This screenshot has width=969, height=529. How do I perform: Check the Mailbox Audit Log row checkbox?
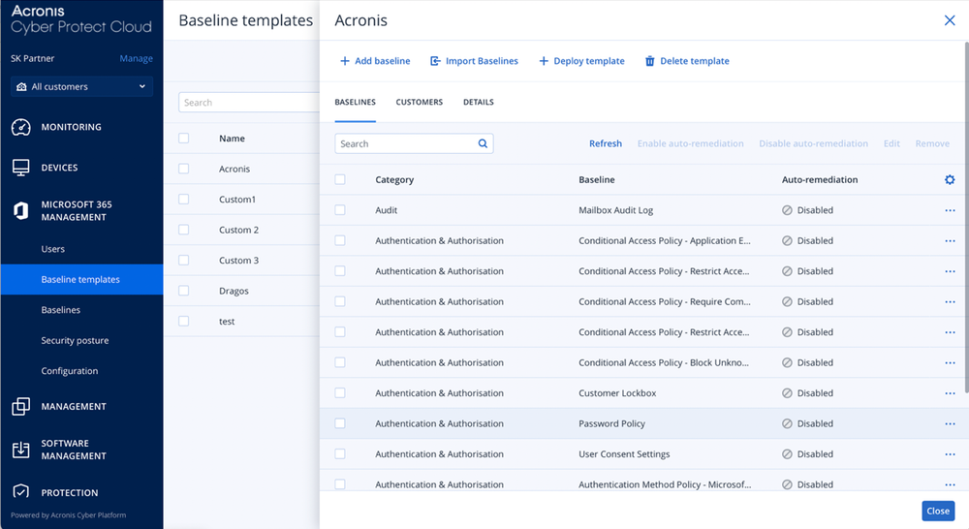(x=340, y=210)
